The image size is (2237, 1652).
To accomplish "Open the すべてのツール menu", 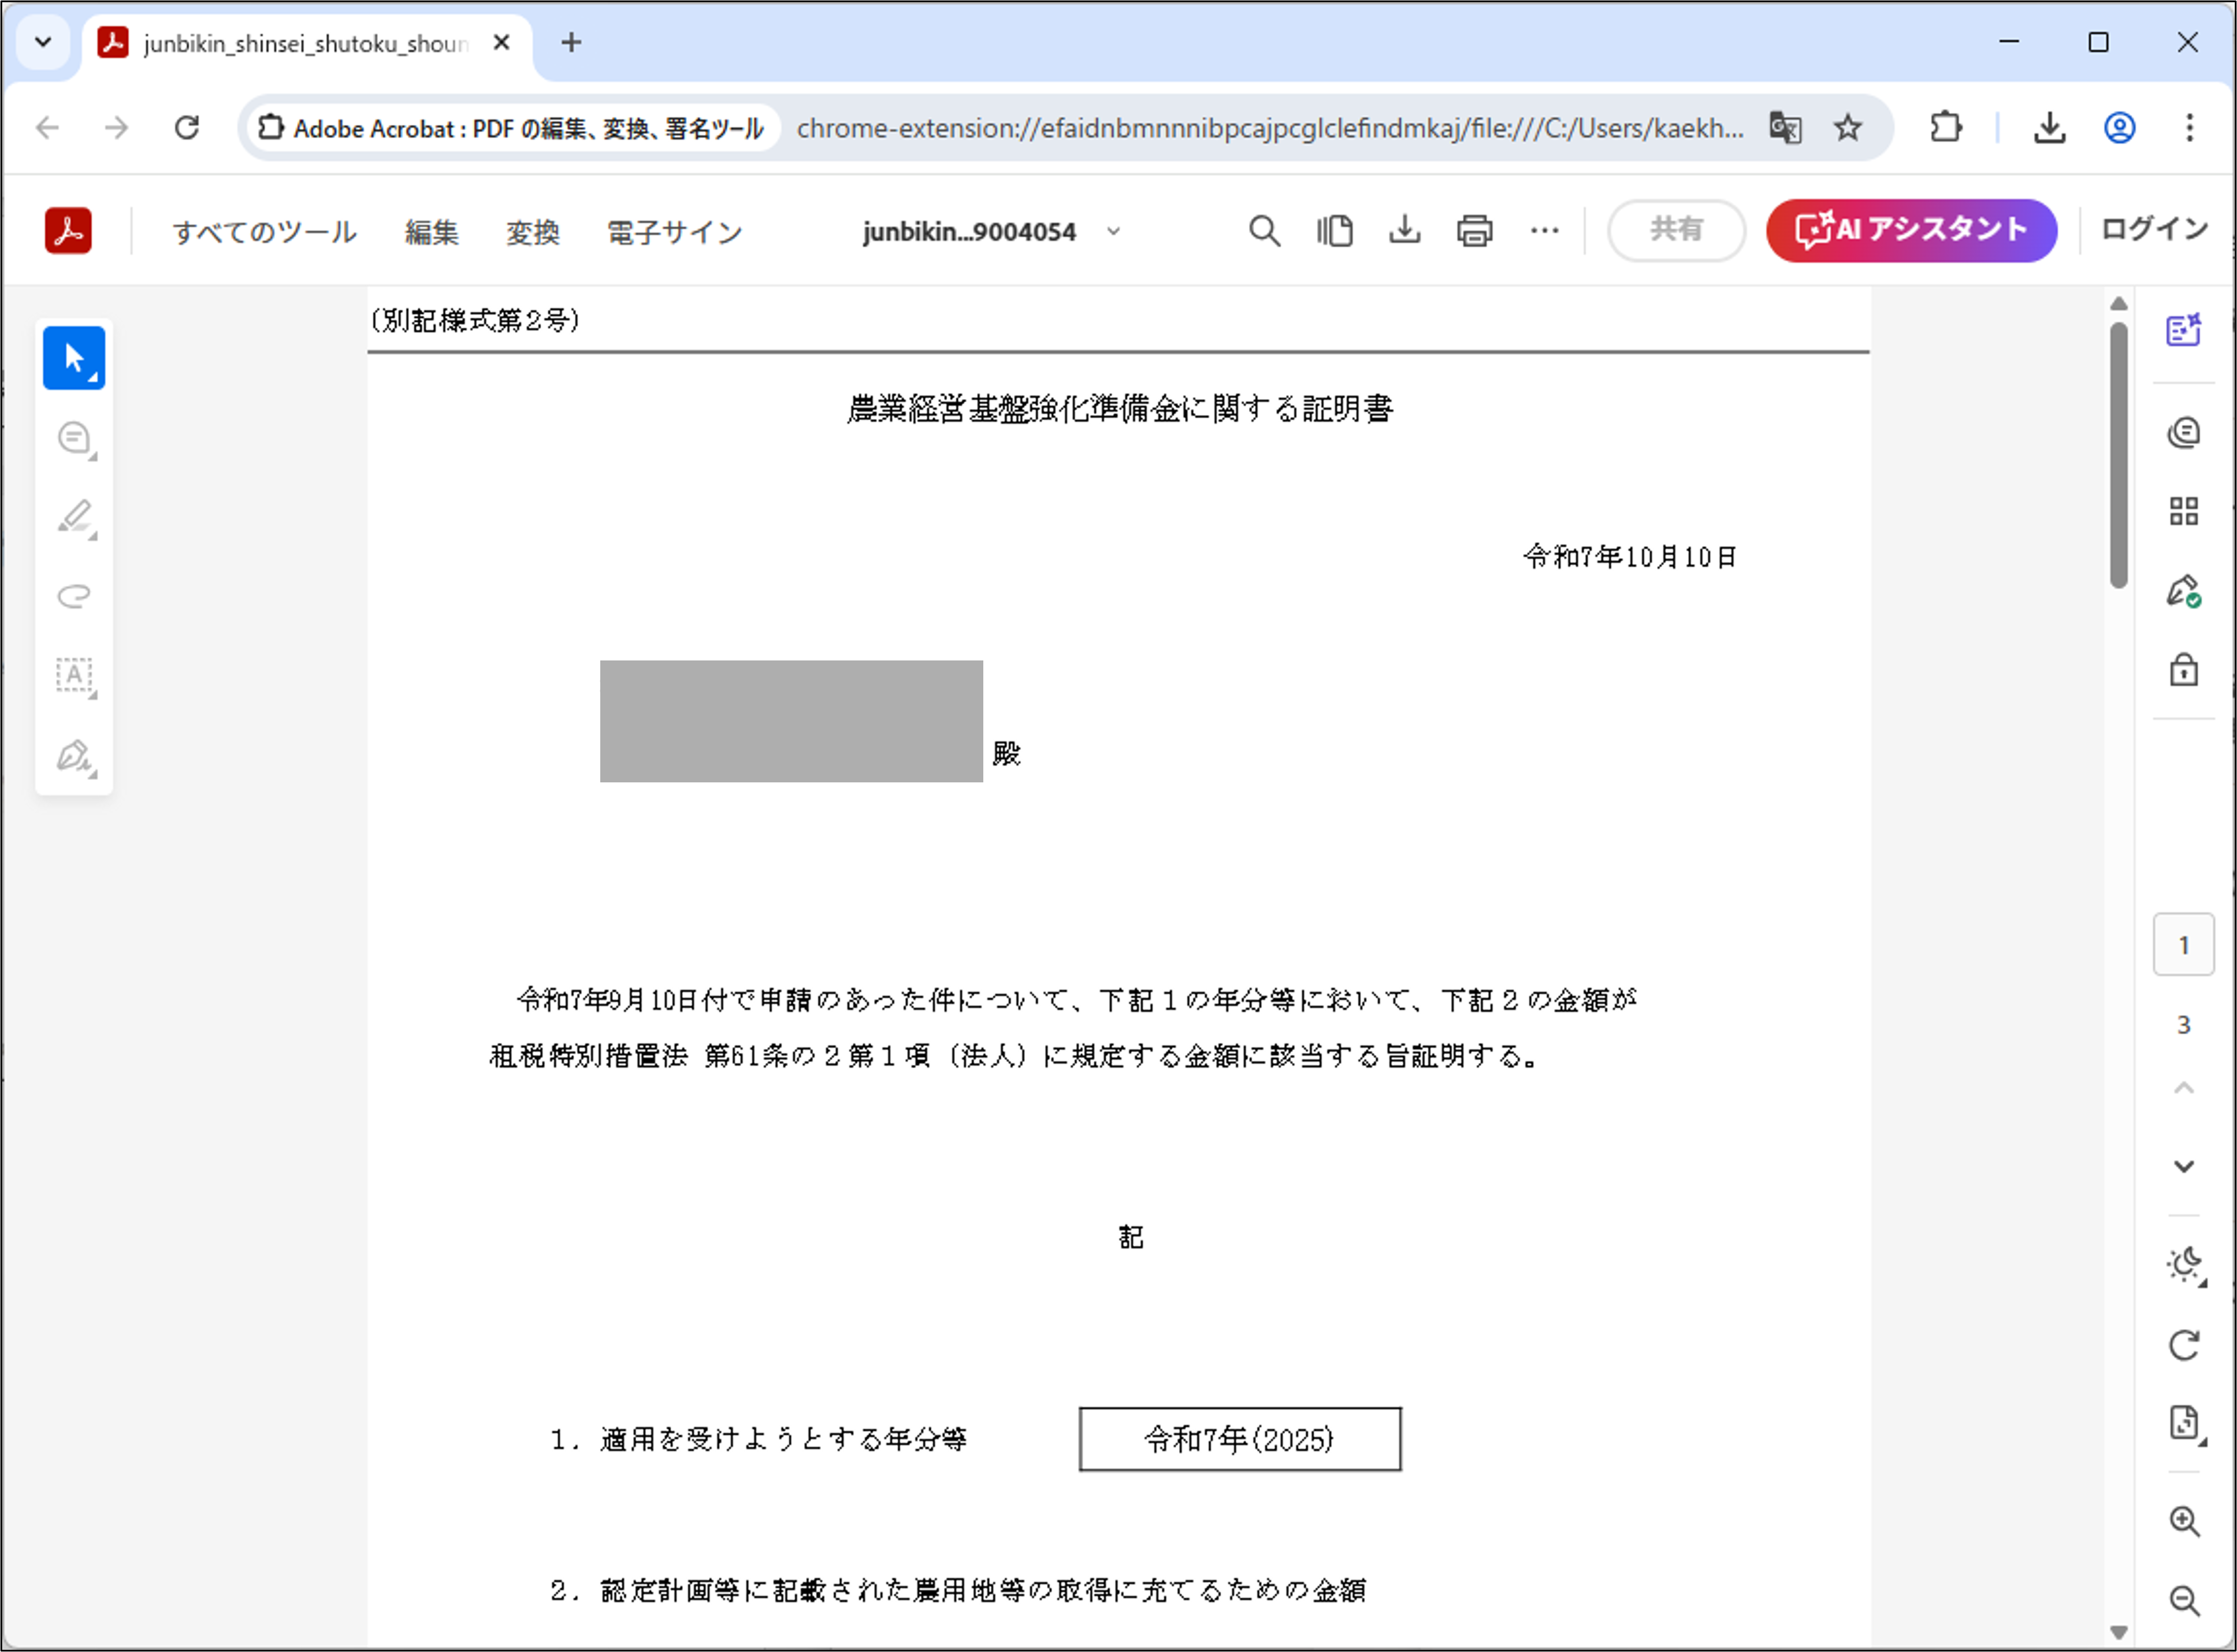I will (264, 232).
